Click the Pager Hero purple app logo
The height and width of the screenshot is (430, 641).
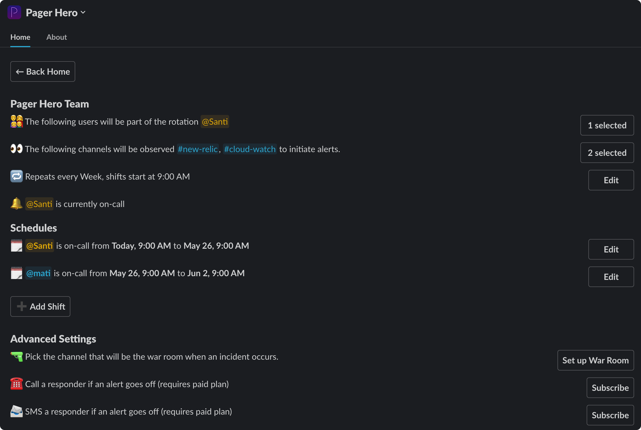[14, 13]
